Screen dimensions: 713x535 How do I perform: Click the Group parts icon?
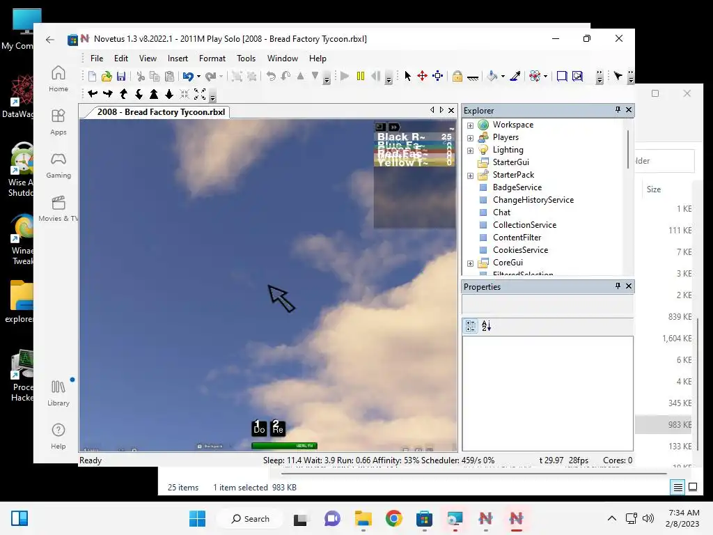(237, 76)
